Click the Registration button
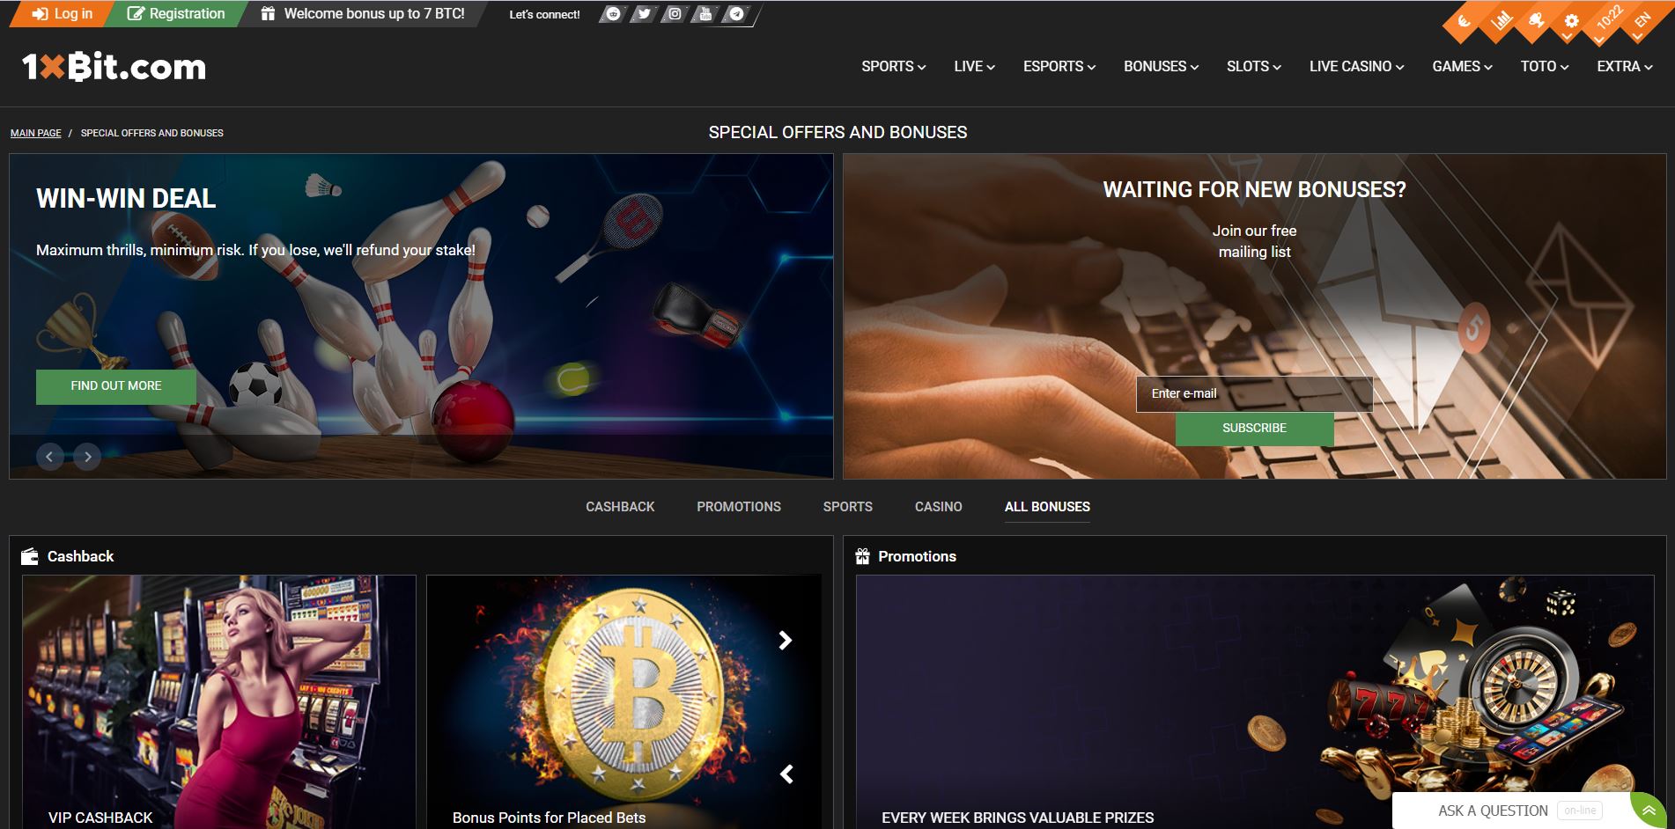Screen dimensions: 1675x829 [x=176, y=14]
